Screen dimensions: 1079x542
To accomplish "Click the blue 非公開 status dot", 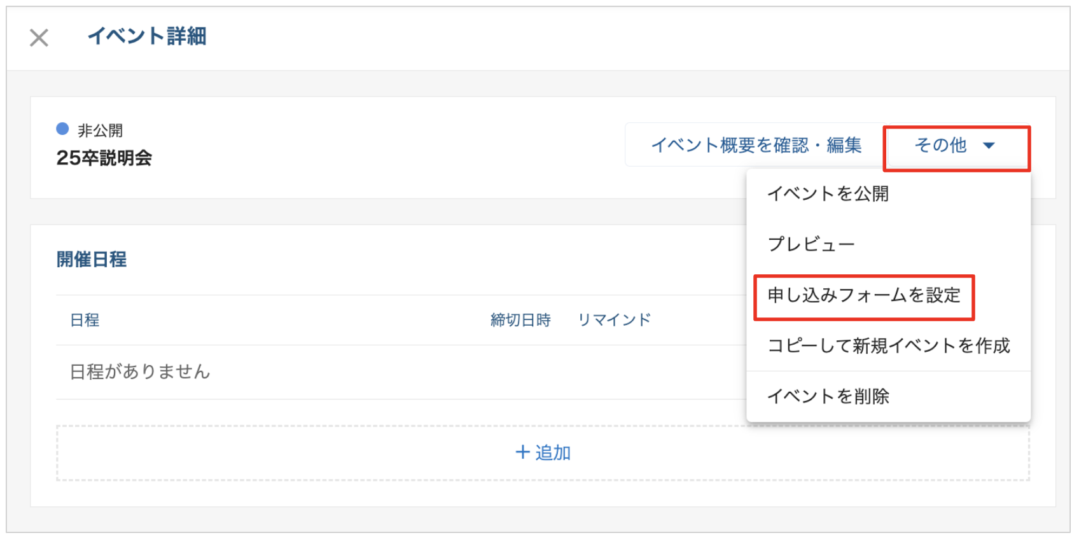I will (62, 129).
